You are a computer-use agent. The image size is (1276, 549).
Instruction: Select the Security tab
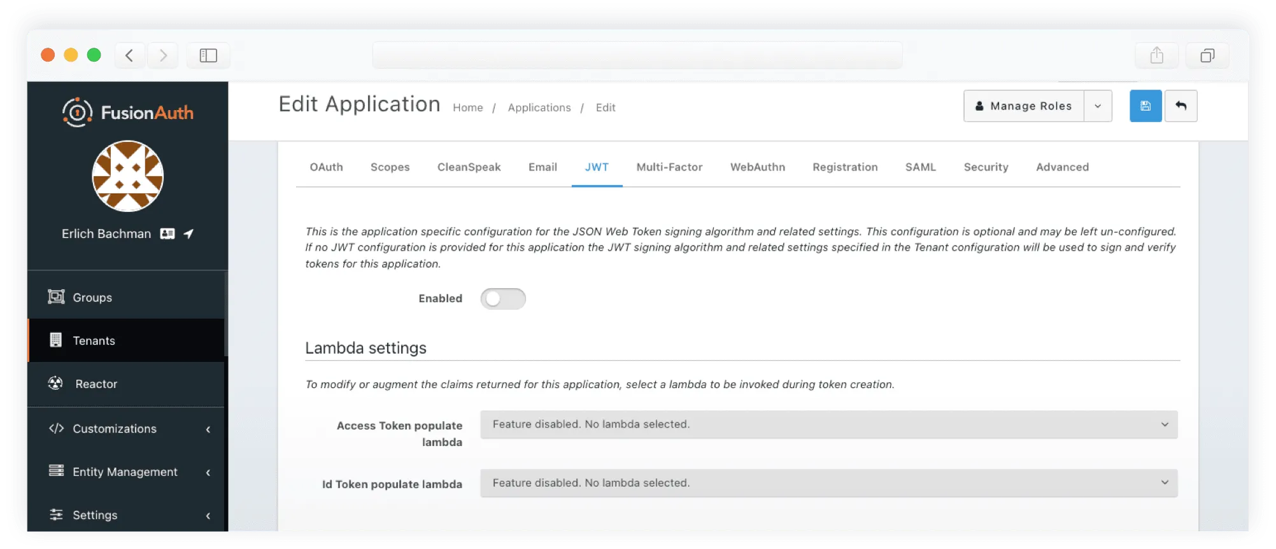click(986, 167)
